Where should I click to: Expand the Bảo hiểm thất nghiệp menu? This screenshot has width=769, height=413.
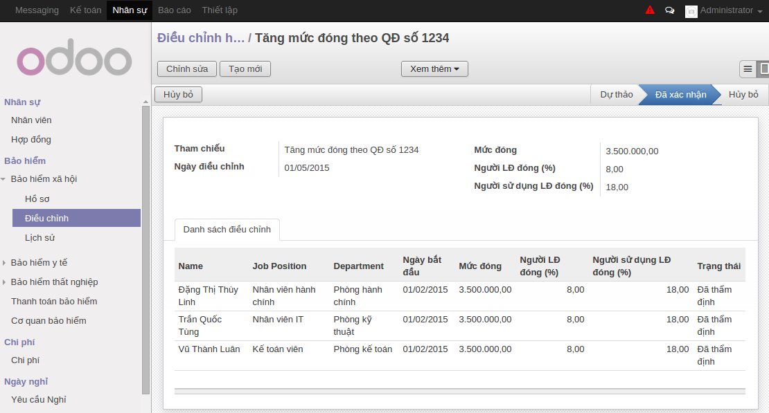pyautogui.click(x=4, y=282)
